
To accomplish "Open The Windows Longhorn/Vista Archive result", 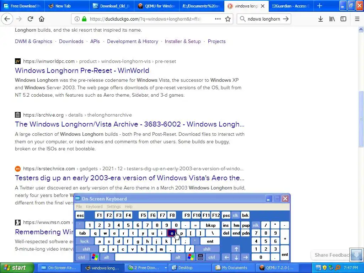I will coord(129,124).
